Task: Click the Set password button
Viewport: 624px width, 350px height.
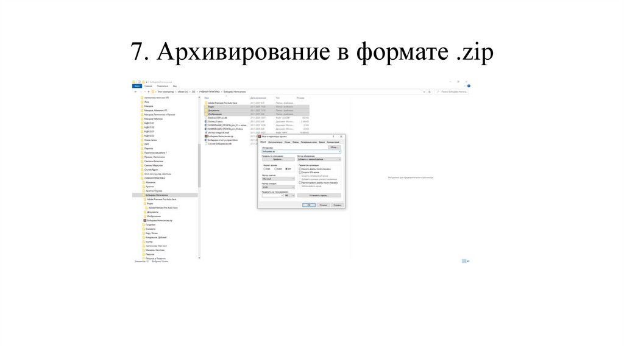Action: (319, 196)
